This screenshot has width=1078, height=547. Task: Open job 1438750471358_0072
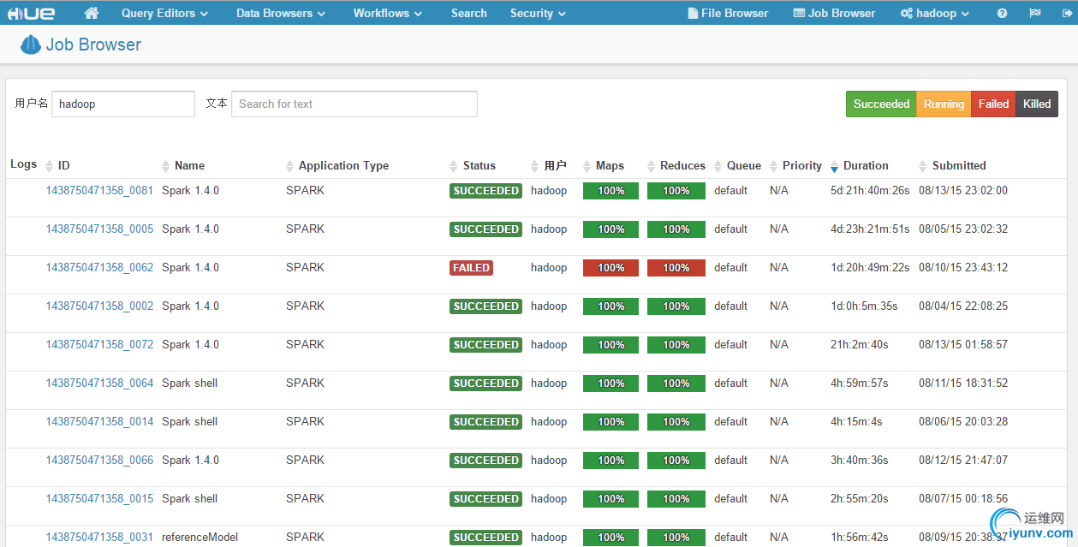[99, 344]
